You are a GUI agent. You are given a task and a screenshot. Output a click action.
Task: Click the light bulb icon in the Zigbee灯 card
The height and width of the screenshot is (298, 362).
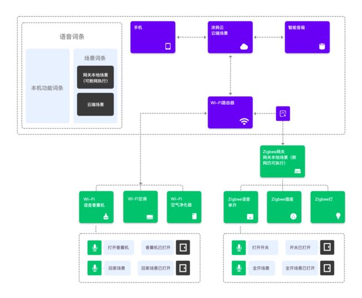[338, 216]
